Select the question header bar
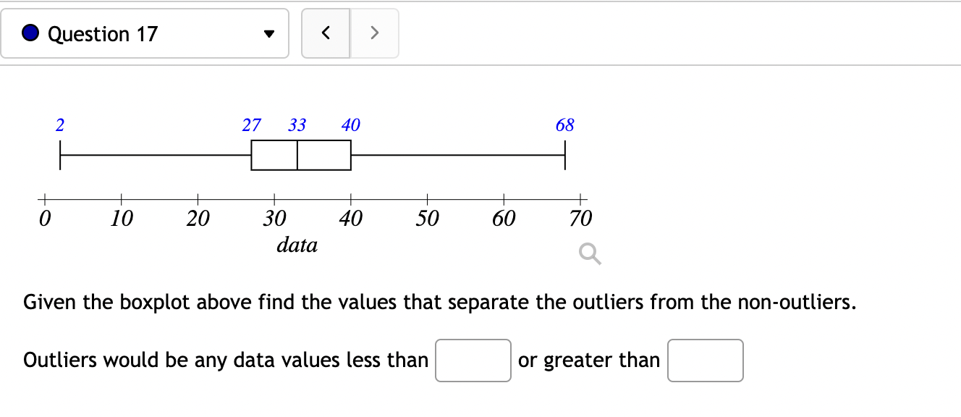The height and width of the screenshot is (417, 961). pyautogui.click(x=145, y=33)
